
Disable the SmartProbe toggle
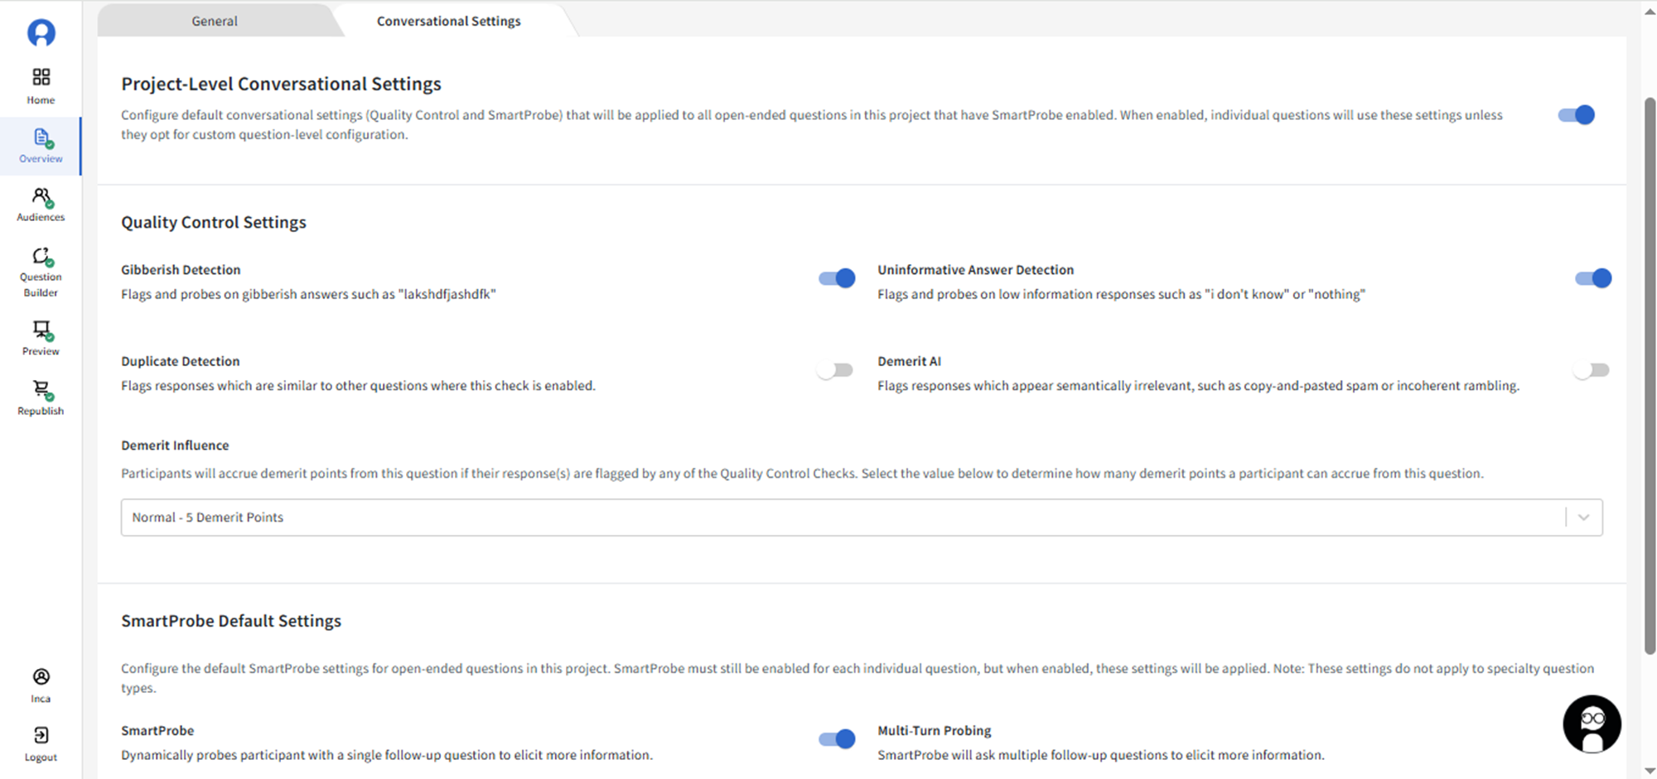point(836,739)
